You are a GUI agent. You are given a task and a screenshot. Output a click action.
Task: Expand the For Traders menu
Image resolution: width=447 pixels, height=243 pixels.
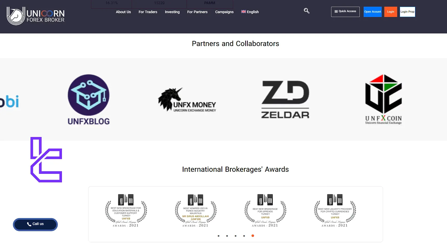tap(148, 12)
